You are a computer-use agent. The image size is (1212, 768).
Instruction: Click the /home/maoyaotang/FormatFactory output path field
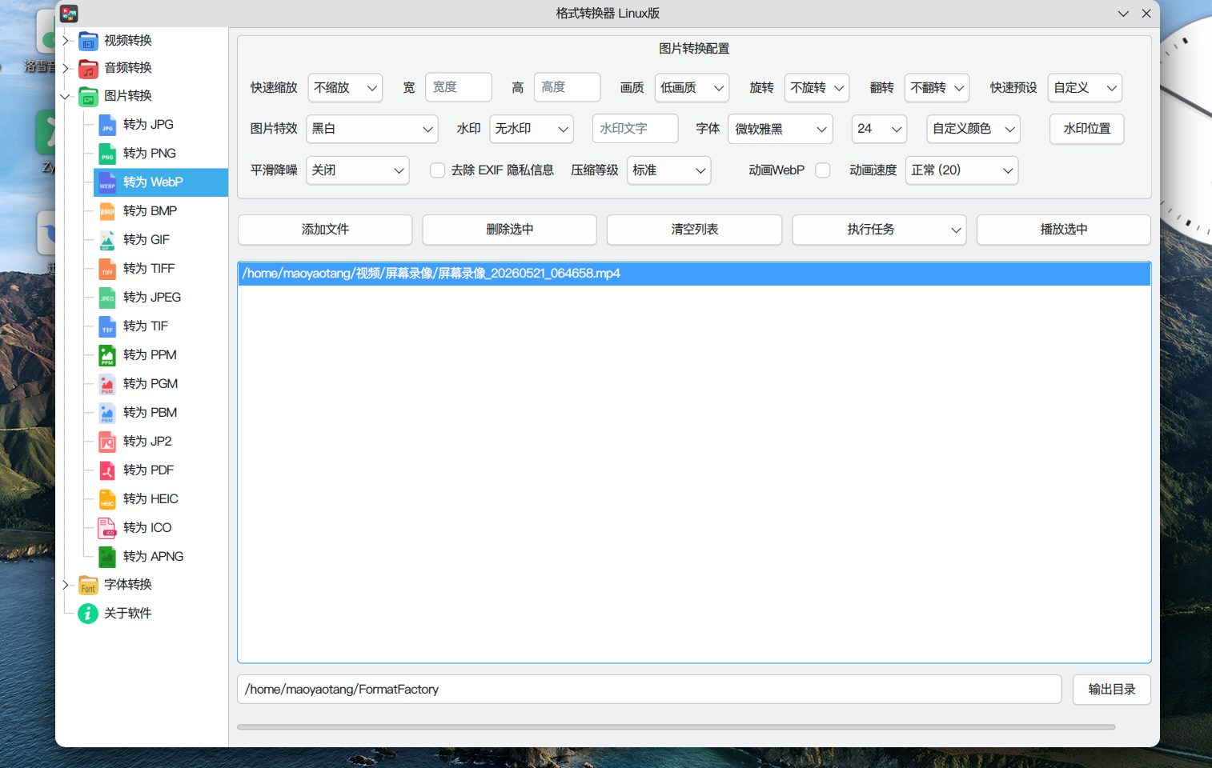(x=649, y=690)
